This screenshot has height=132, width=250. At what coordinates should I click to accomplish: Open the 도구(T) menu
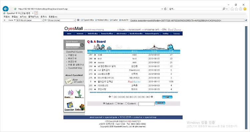point(44,17)
